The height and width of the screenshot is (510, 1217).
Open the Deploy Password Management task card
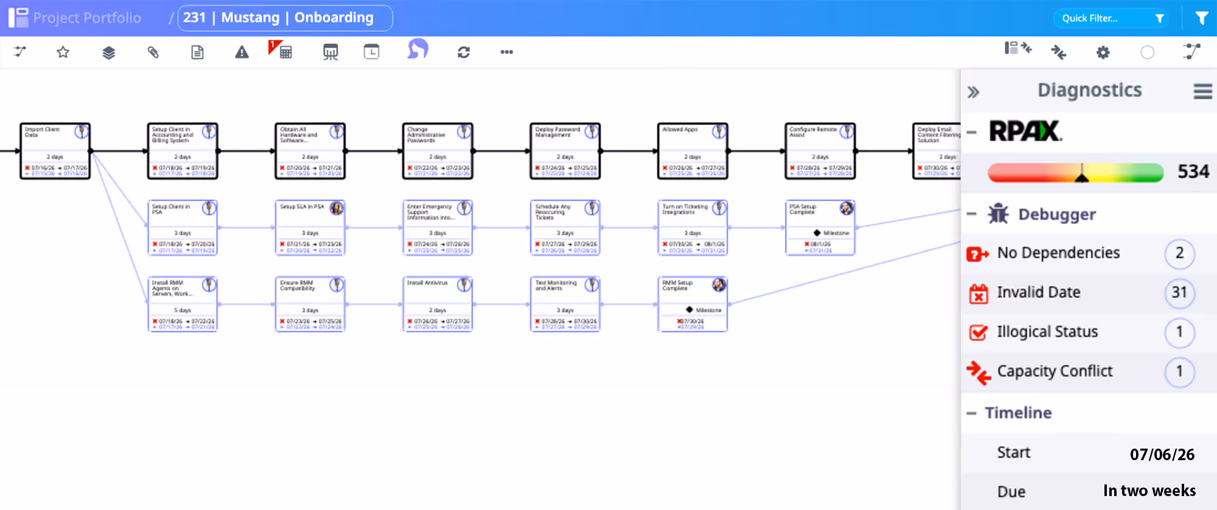point(565,151)
